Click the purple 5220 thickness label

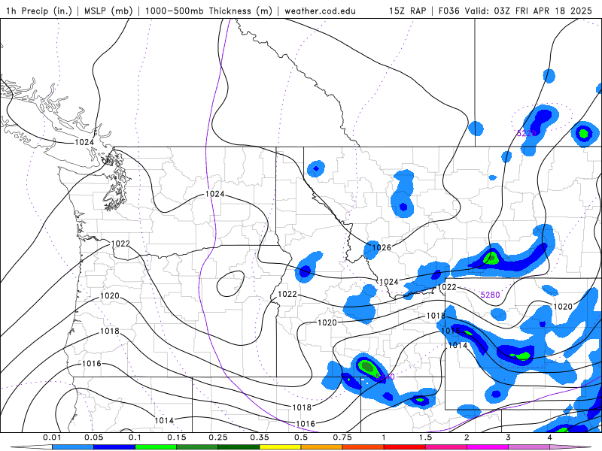[x=526, y=133]
